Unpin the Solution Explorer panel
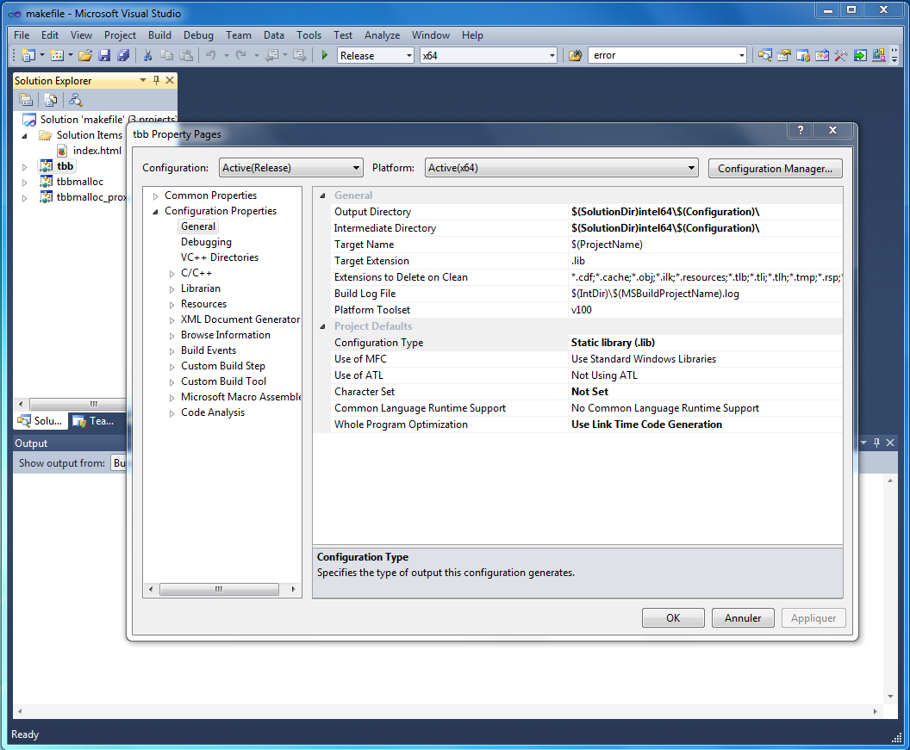Viewport: 910px width, 750px height. [x=155, y=79]
